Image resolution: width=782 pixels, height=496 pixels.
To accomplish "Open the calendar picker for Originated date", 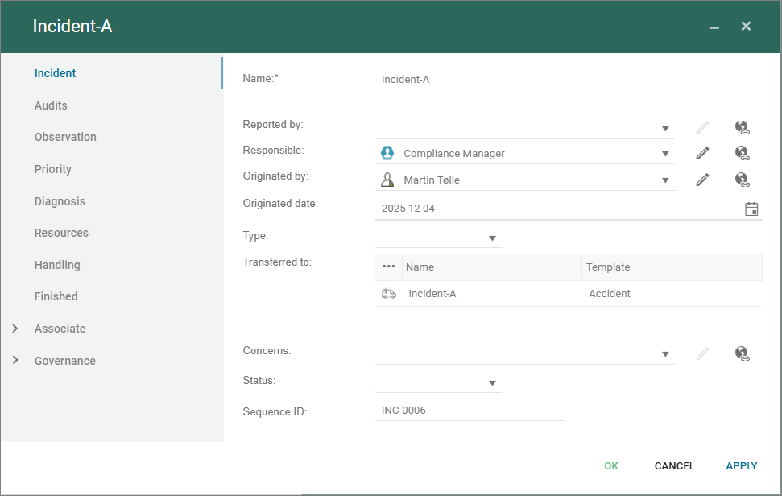I will click(751, 209).
